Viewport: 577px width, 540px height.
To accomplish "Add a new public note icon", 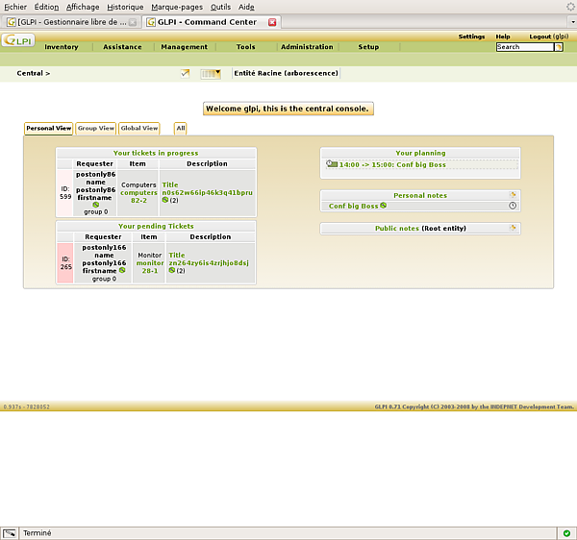I will [x=513, y=229].
